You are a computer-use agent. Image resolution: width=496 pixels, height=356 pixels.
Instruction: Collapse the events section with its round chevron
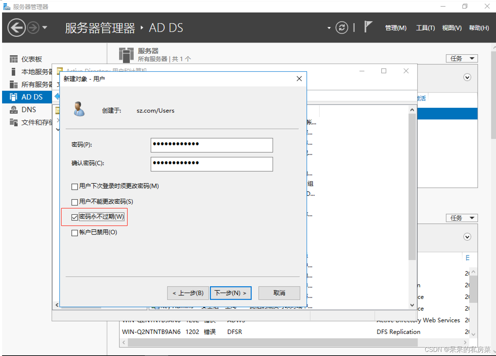click(467, 237)
